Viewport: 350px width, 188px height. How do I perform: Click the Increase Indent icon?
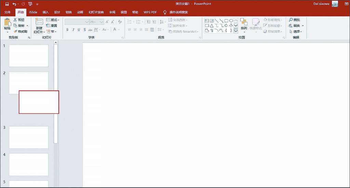pos(154,22)
